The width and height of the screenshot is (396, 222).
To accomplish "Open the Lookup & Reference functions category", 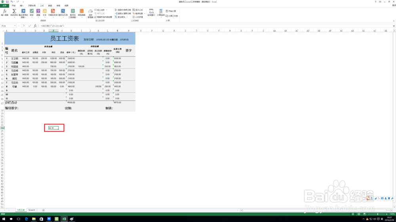I will [x=63, y=13].
